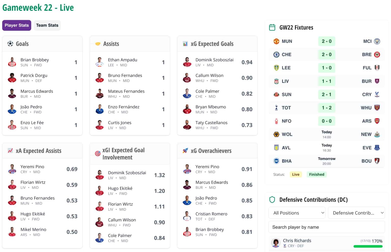Open the All Positions dropdown
The height and width of the screenshot is (252, 391).
pyautogui.click(x=297, y=213)
